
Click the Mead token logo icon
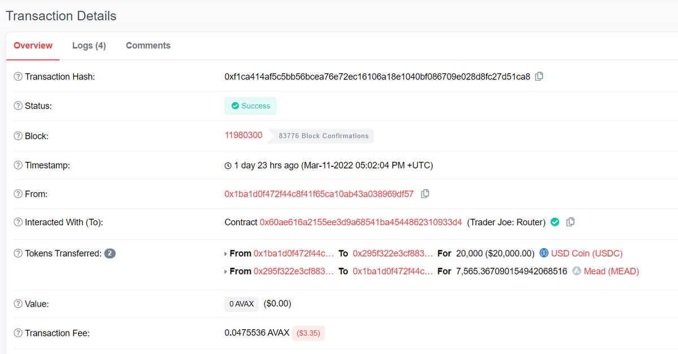[577, 271]
